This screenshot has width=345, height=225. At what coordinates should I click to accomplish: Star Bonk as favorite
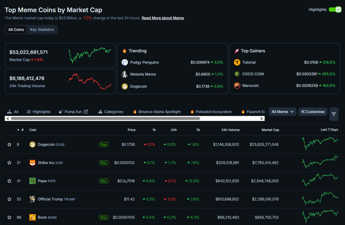tap(9, 217)
